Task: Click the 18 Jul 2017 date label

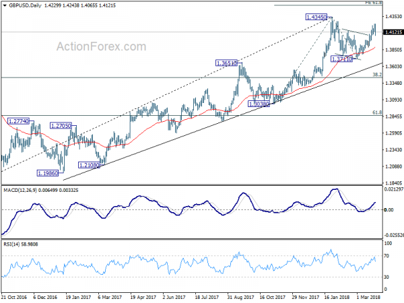Action: tap(207, 297)
